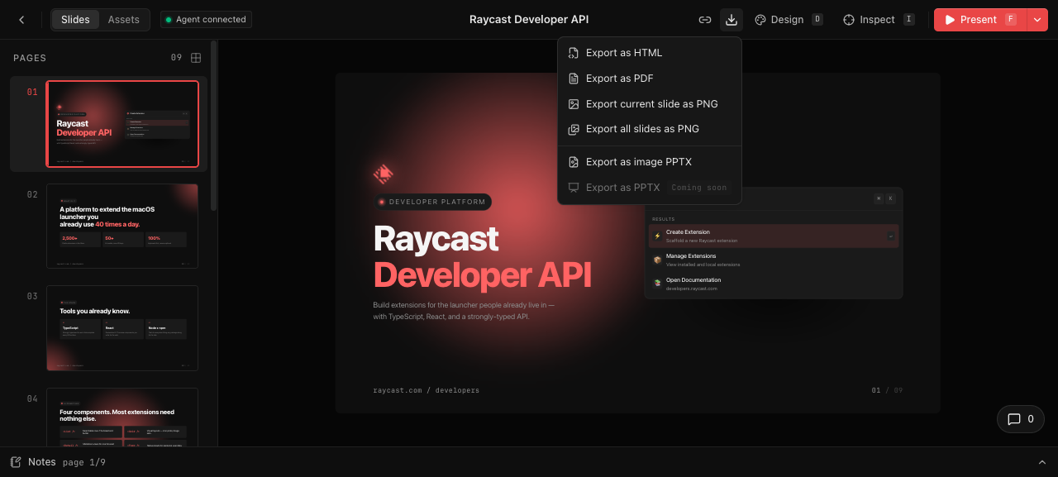Viewport: 1058px width, 477px height.
Task: Click the Raycast logo icon on the slide
Action: click(x=383, y=173)
